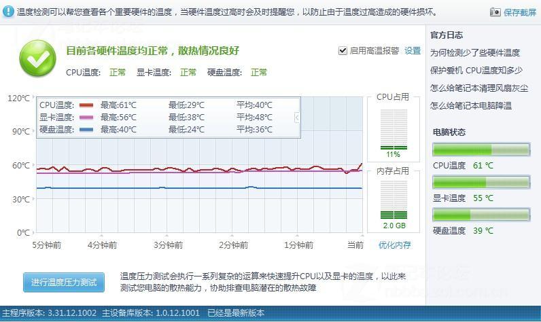Click the 55 ℃ graphics card temperature value
This screenshot has height=322, width=541.
483,198
